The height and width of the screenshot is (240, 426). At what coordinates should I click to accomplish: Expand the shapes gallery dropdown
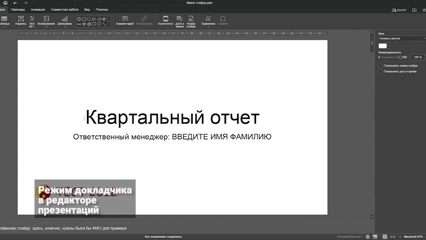click(109, 21)
